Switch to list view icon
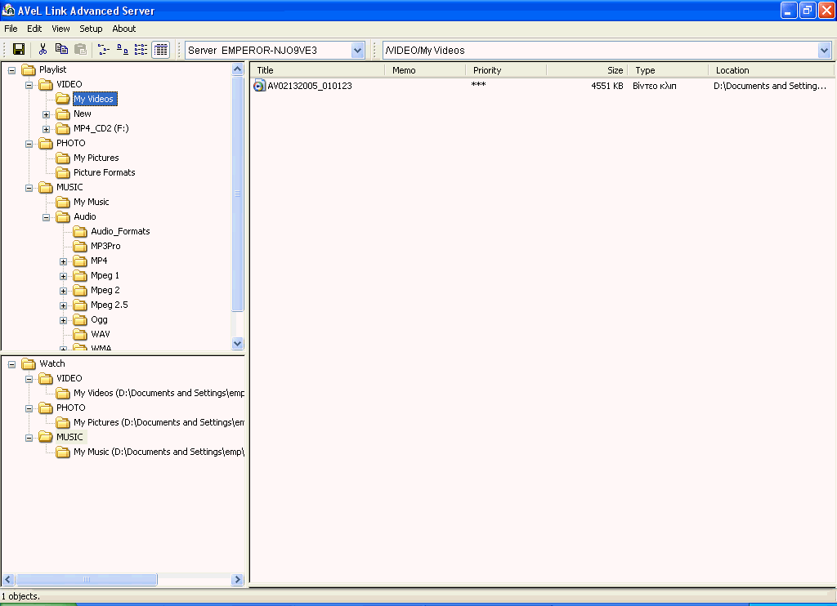 click(x=141, y=50)
